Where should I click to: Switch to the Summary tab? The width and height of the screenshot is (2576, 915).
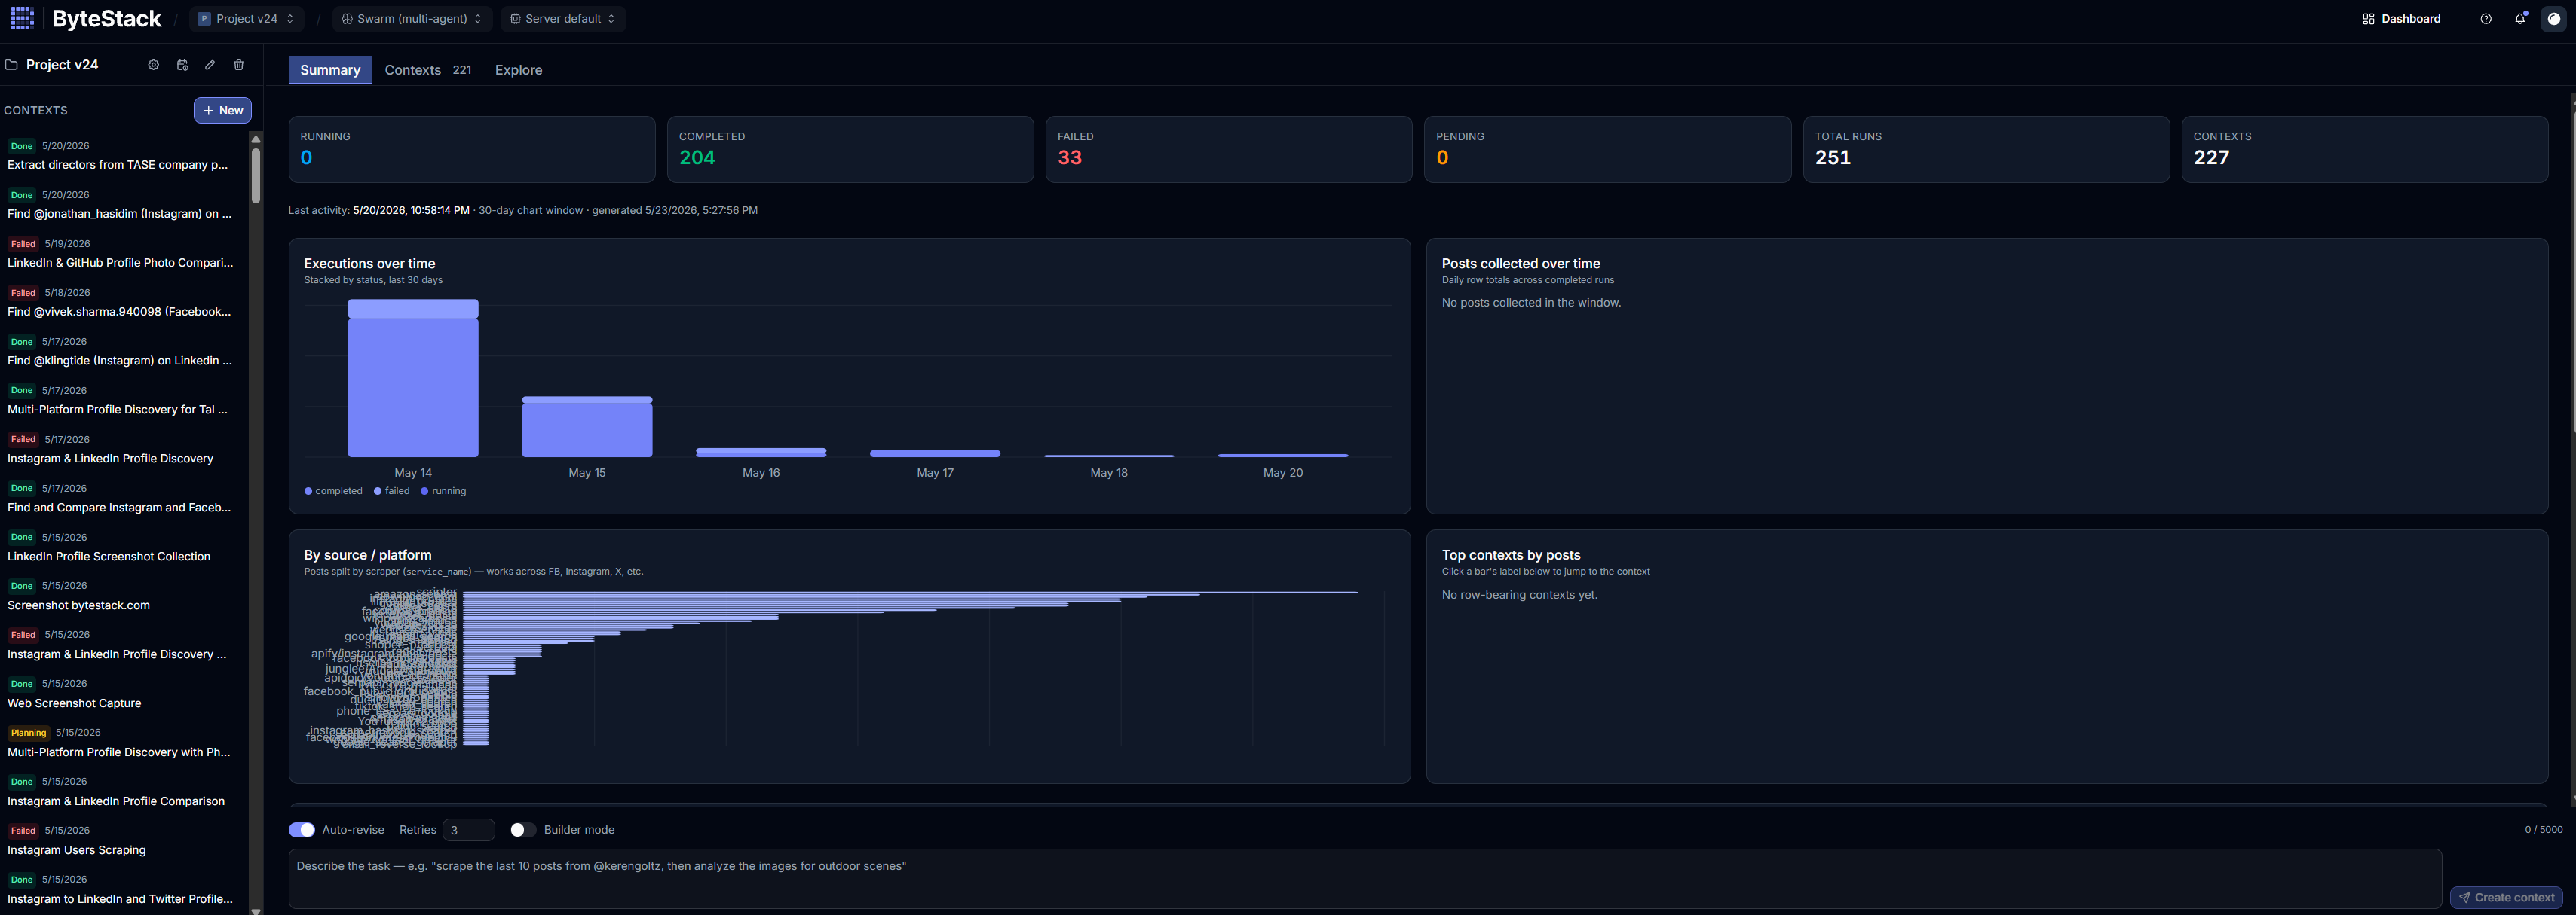pyautogui.click(x=330, y=70)
